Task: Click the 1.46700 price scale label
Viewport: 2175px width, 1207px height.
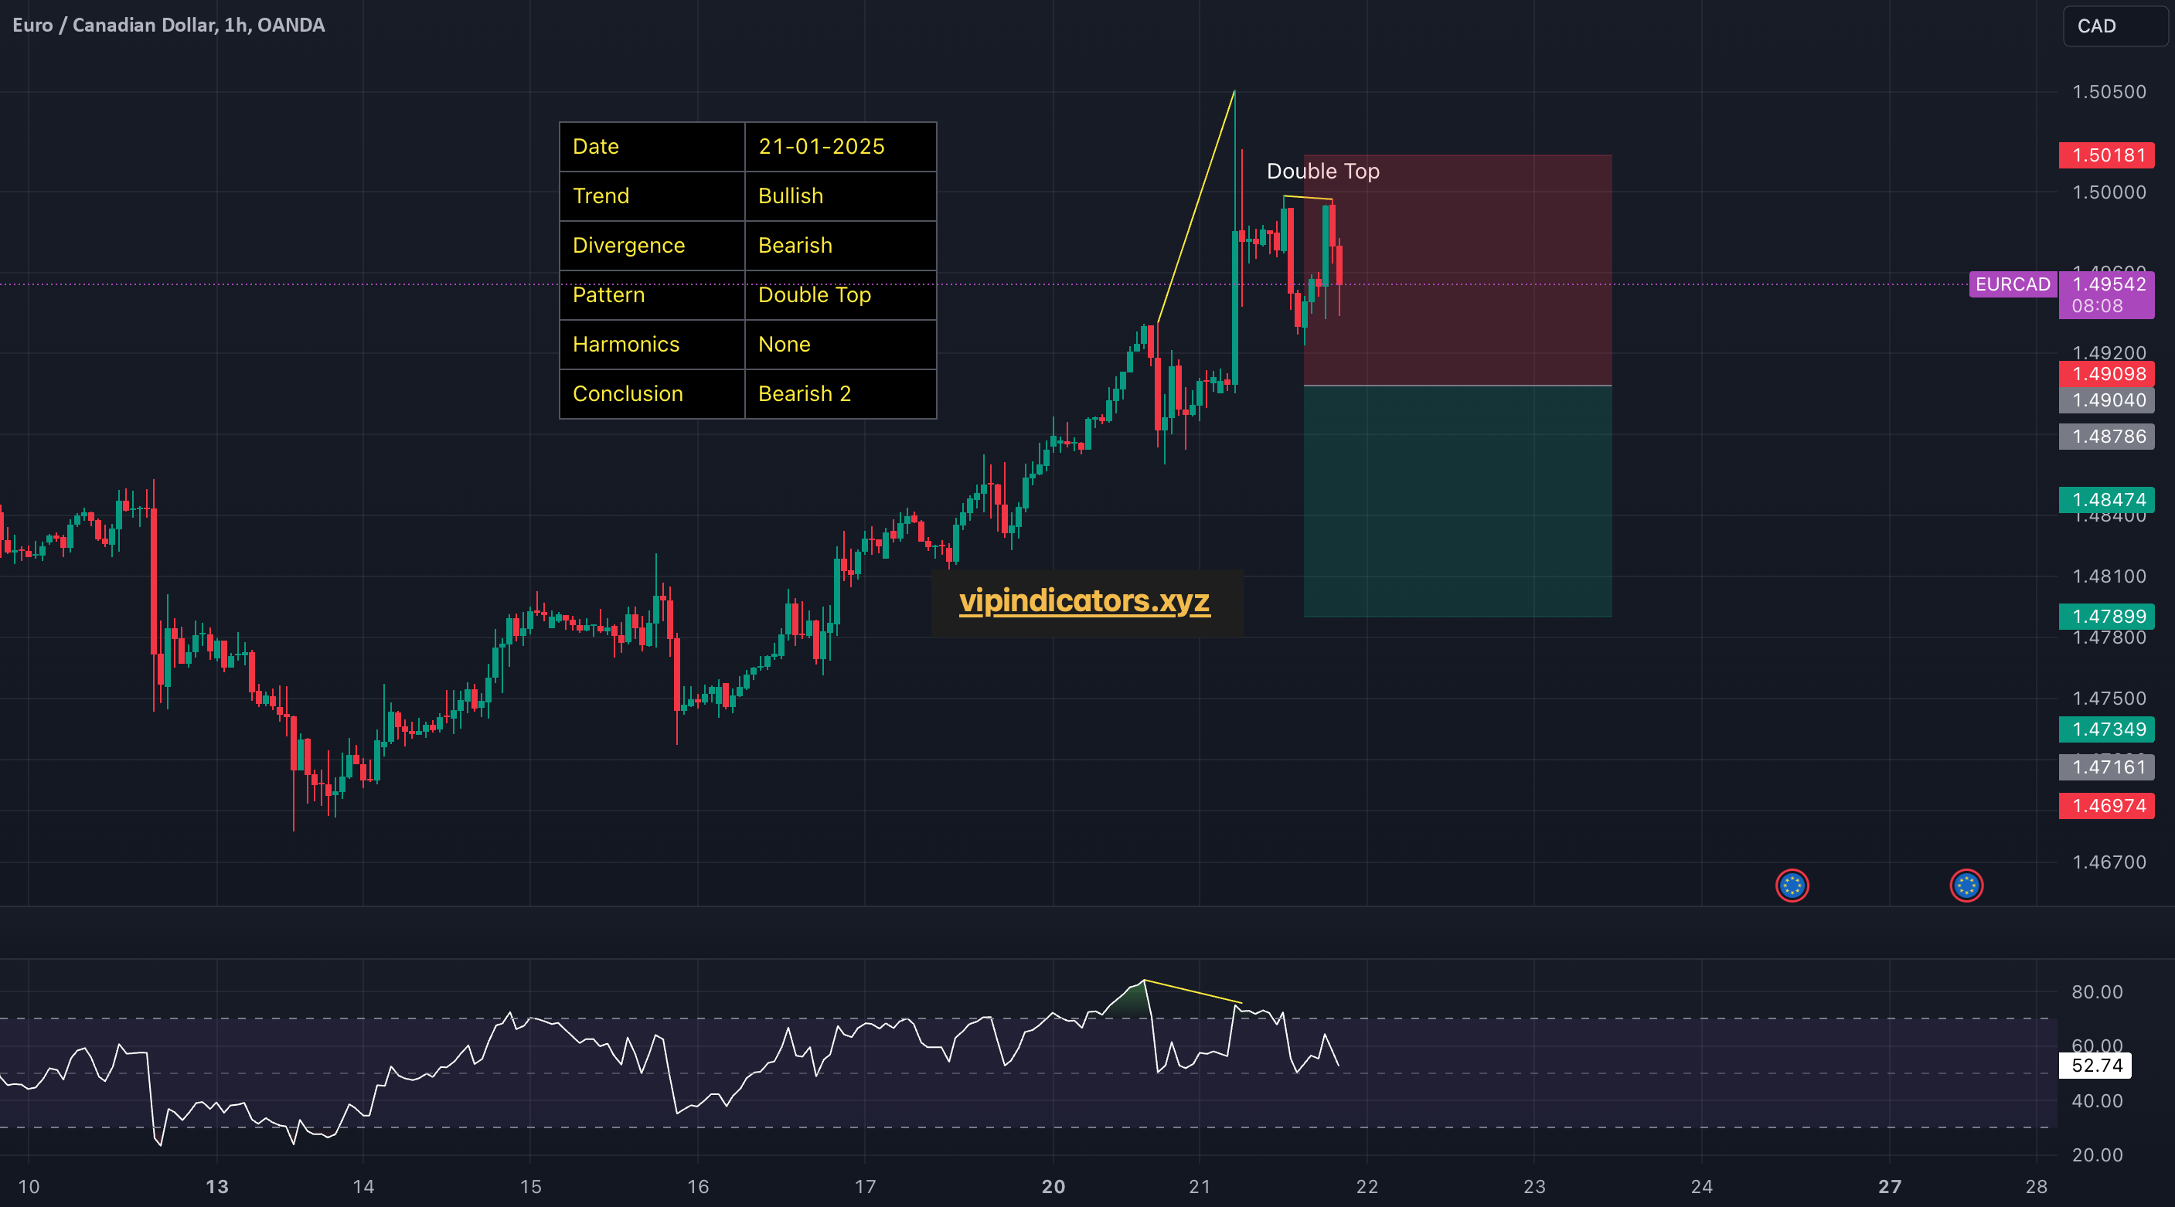Action: click(x=2109, y=862)
